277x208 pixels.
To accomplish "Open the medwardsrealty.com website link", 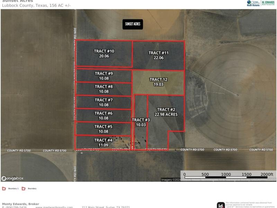I will click(x=54, y=207).
